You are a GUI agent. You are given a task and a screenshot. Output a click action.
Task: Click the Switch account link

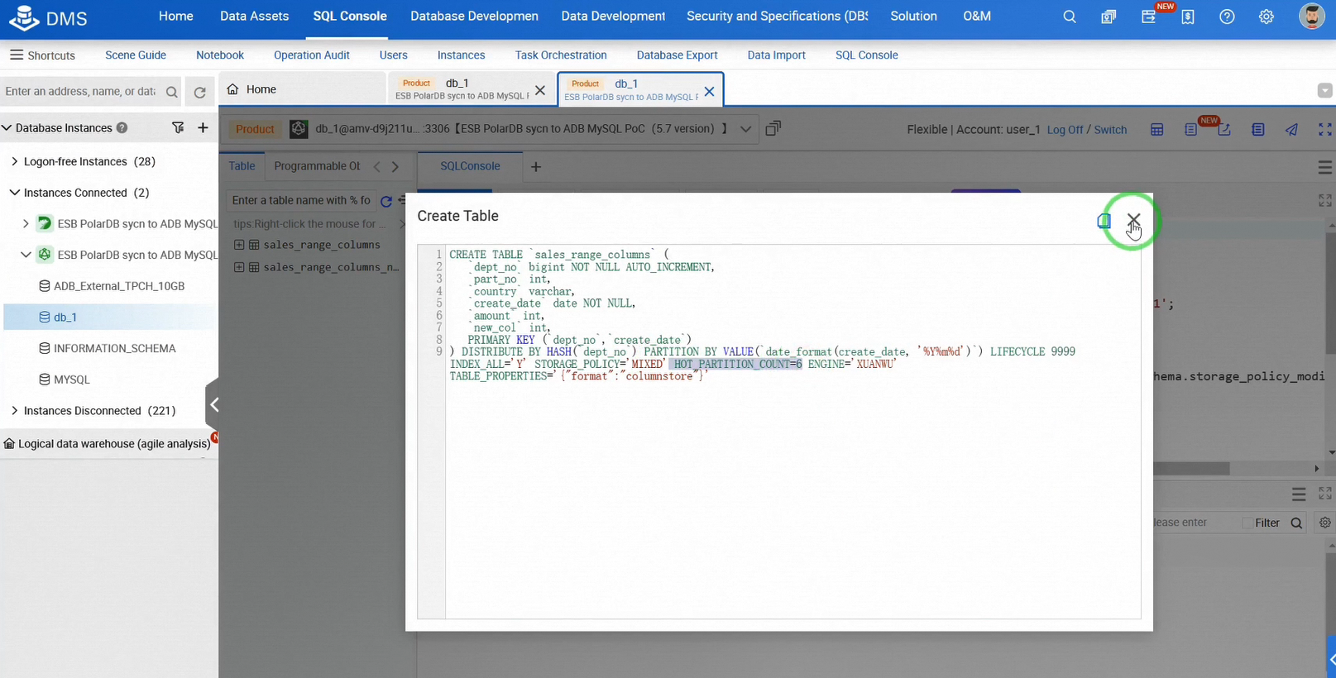pyautogui.click(x=1110, y=130)
